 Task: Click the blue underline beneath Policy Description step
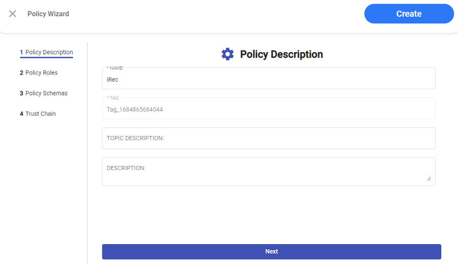coord(47,57)
